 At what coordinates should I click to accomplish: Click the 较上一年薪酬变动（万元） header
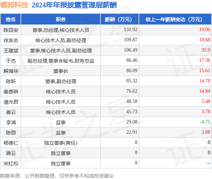click(x=175, y=19)
